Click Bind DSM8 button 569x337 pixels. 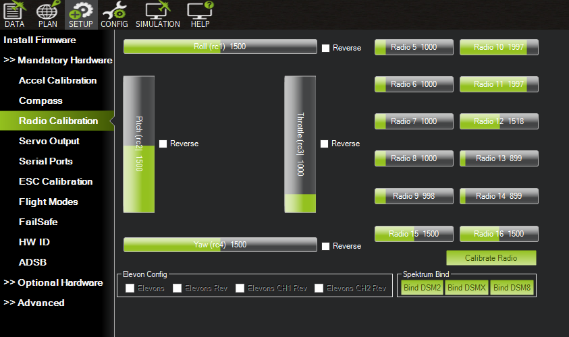point(512,288)
